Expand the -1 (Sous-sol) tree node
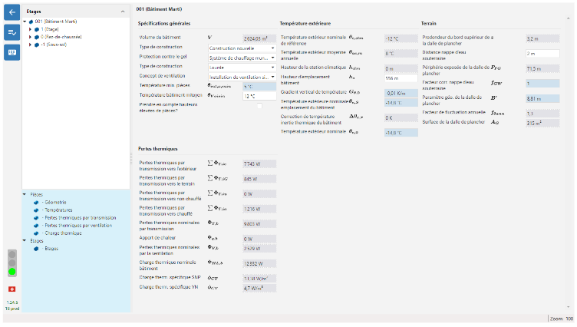The height and width of the screenshot is (327, 577). 30,45
